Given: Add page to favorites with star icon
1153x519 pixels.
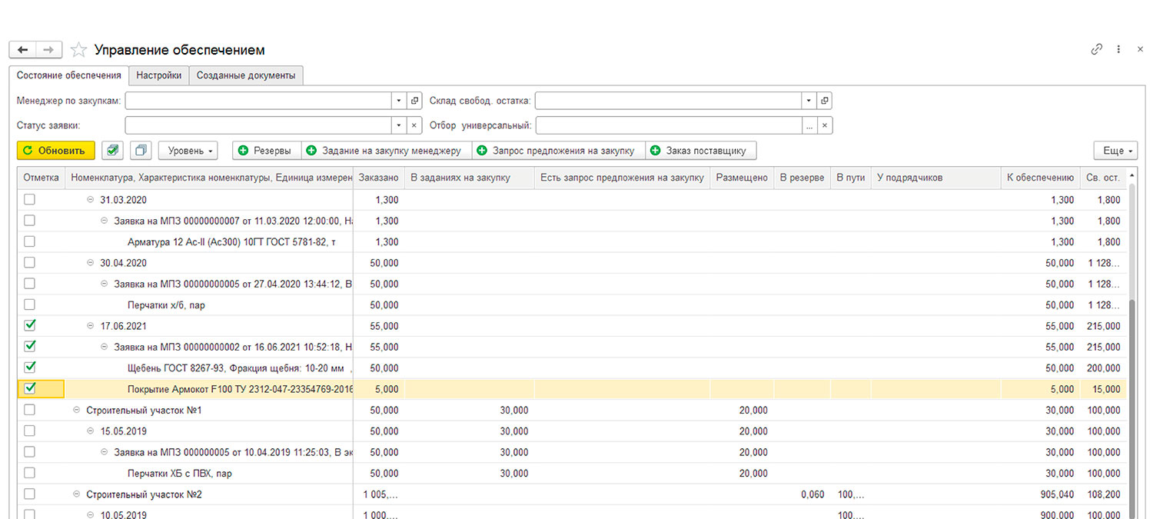Looking at the screenshot, I should [x=78, y=50].
